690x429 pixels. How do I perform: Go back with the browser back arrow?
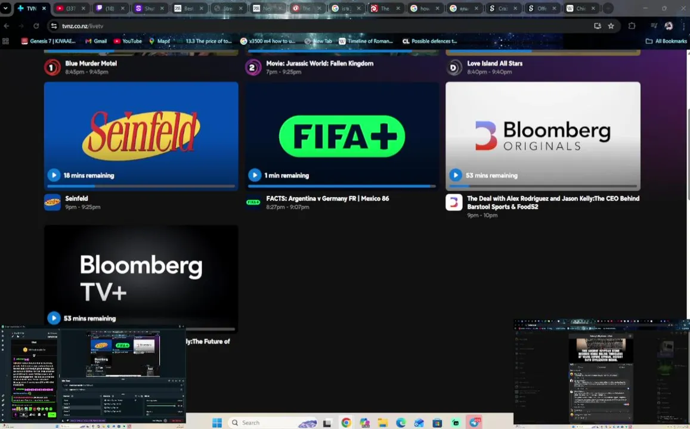pyautogui.click(x=7, y=26)
